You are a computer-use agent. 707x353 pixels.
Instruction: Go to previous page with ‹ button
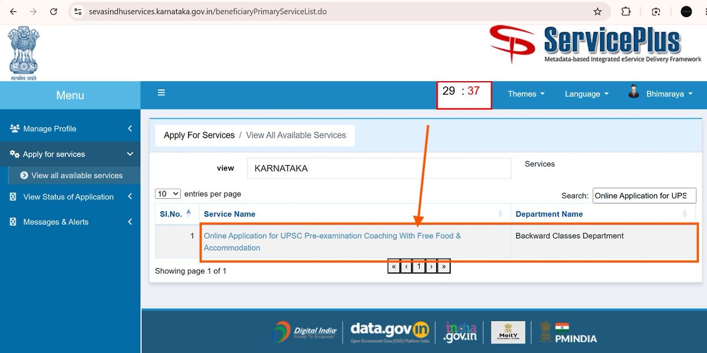point(406,267)
